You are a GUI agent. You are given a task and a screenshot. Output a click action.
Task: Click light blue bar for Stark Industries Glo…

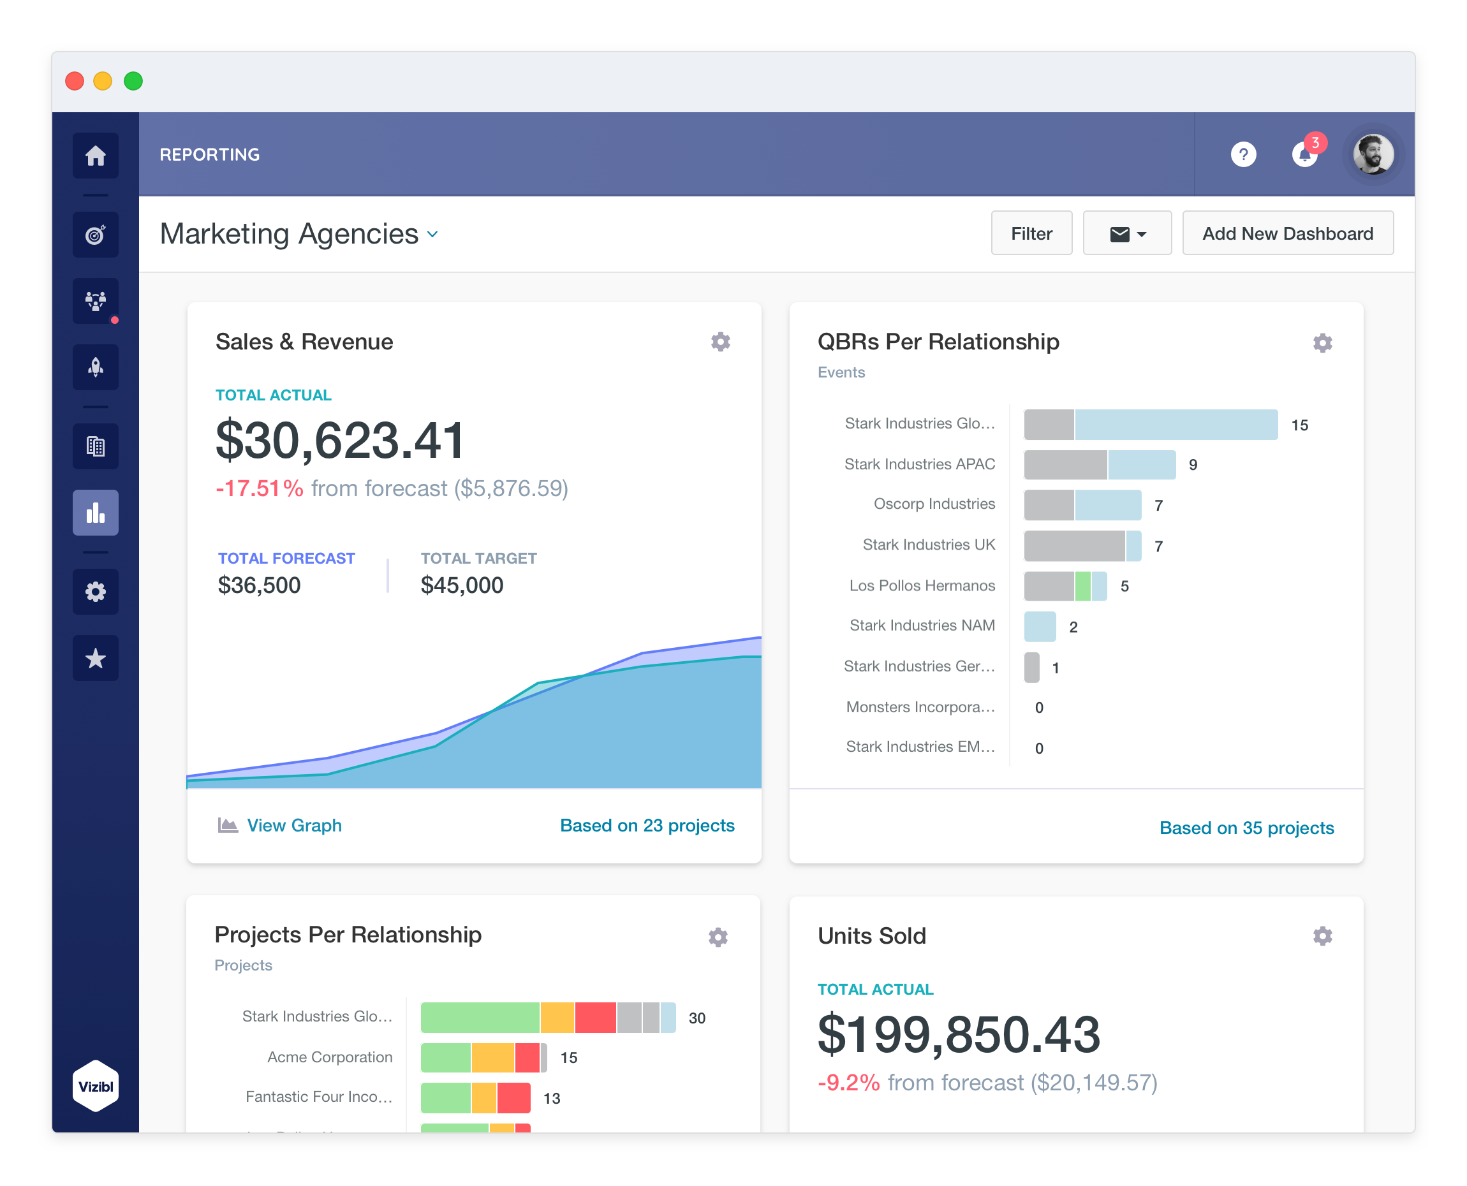[x=1176, y=425]
